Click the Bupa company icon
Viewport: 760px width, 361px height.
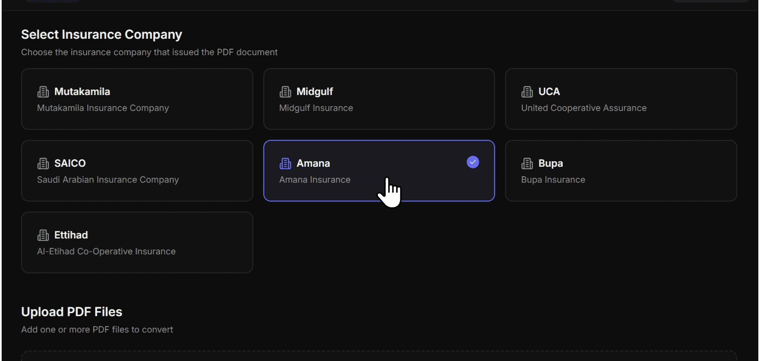[527, 163]
